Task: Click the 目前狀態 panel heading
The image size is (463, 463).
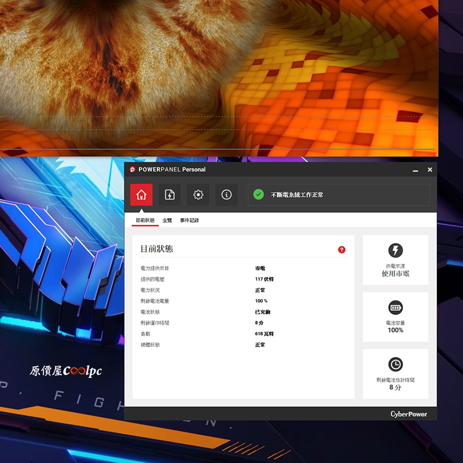Action: (156, 249)
